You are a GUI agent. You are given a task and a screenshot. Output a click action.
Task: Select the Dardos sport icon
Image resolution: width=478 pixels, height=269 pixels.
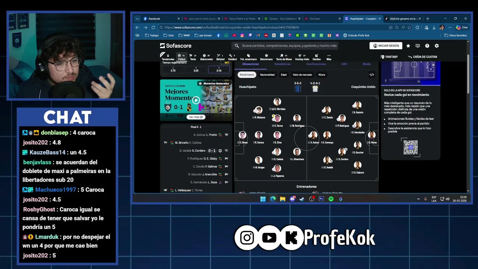[317, 57]
